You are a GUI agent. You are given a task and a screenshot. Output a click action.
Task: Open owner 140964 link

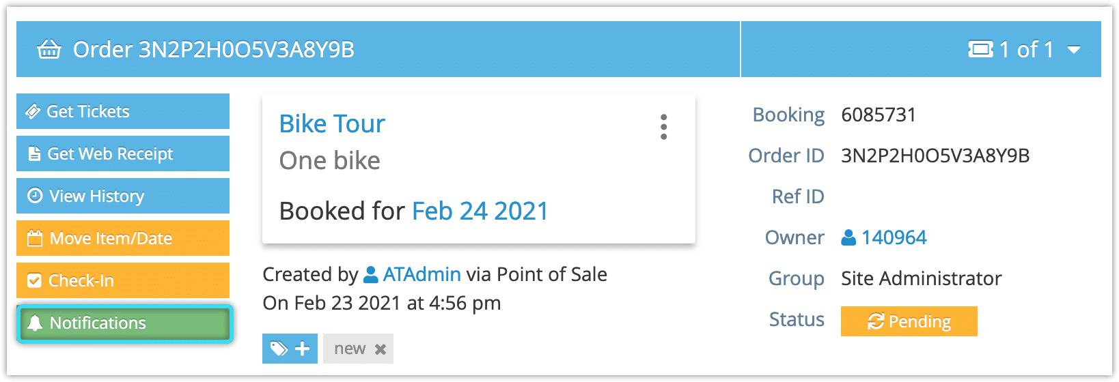point(894,237)
